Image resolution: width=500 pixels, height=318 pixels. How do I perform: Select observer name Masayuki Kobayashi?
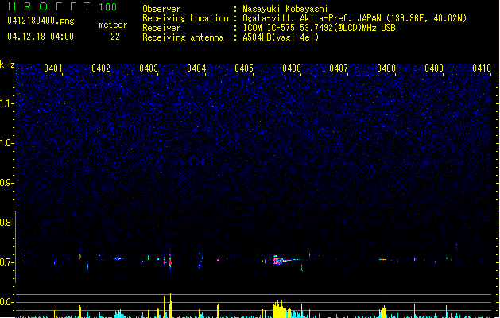[285, 9]
